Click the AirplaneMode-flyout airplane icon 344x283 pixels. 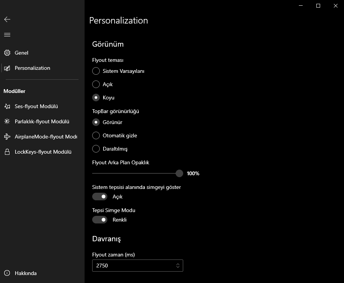tap(7, 137)
